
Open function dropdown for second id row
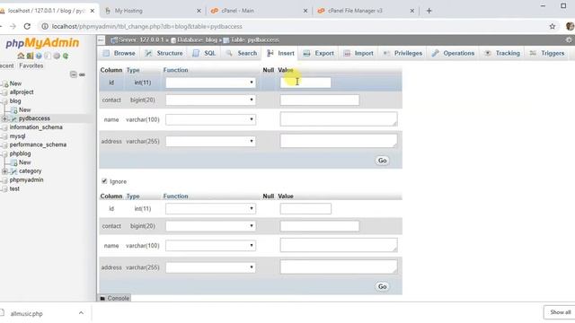[210, 208]
